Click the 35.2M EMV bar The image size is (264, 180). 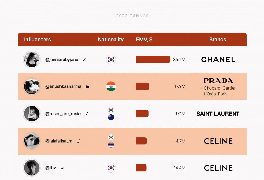tap(153, 60)
